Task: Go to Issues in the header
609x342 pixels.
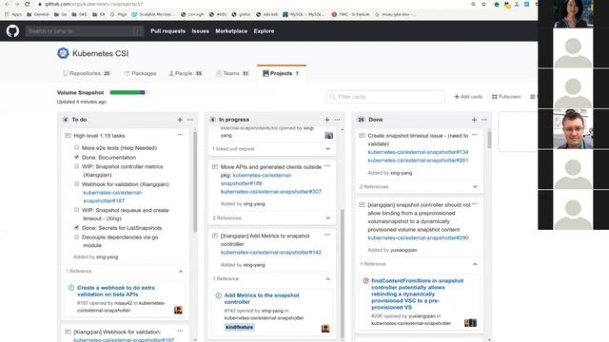Action: tap(201, 31)
